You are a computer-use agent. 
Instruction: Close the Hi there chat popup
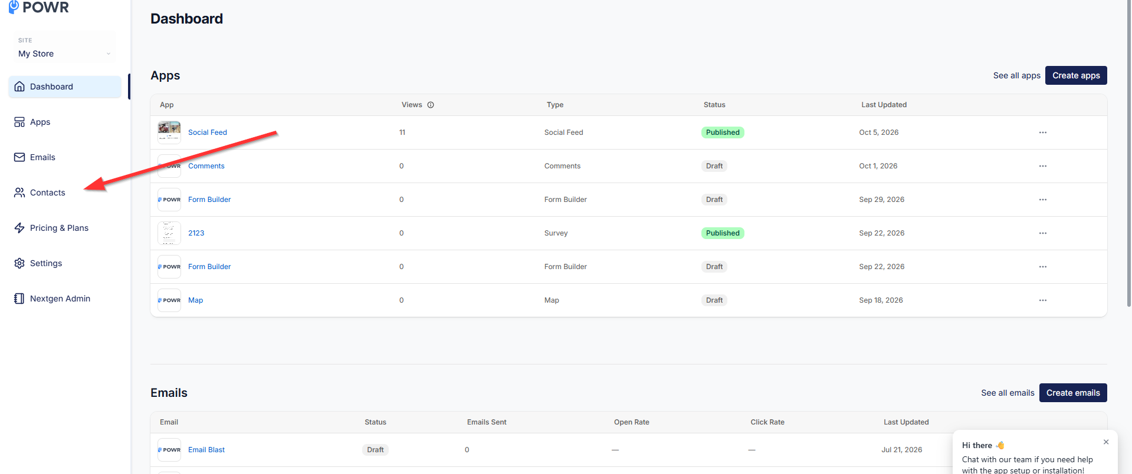[x=1106, y=442]
